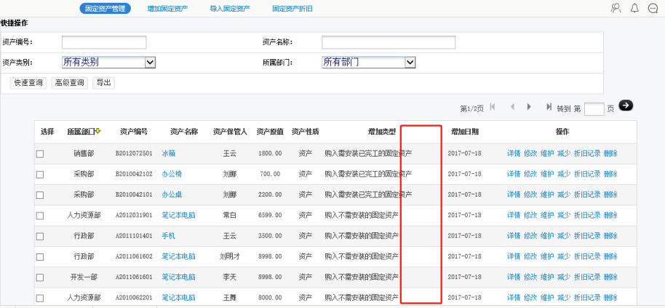Open the 办公桌 asset link
The image size is (665, 308).
pyautogui.click(x=172, y=194)
